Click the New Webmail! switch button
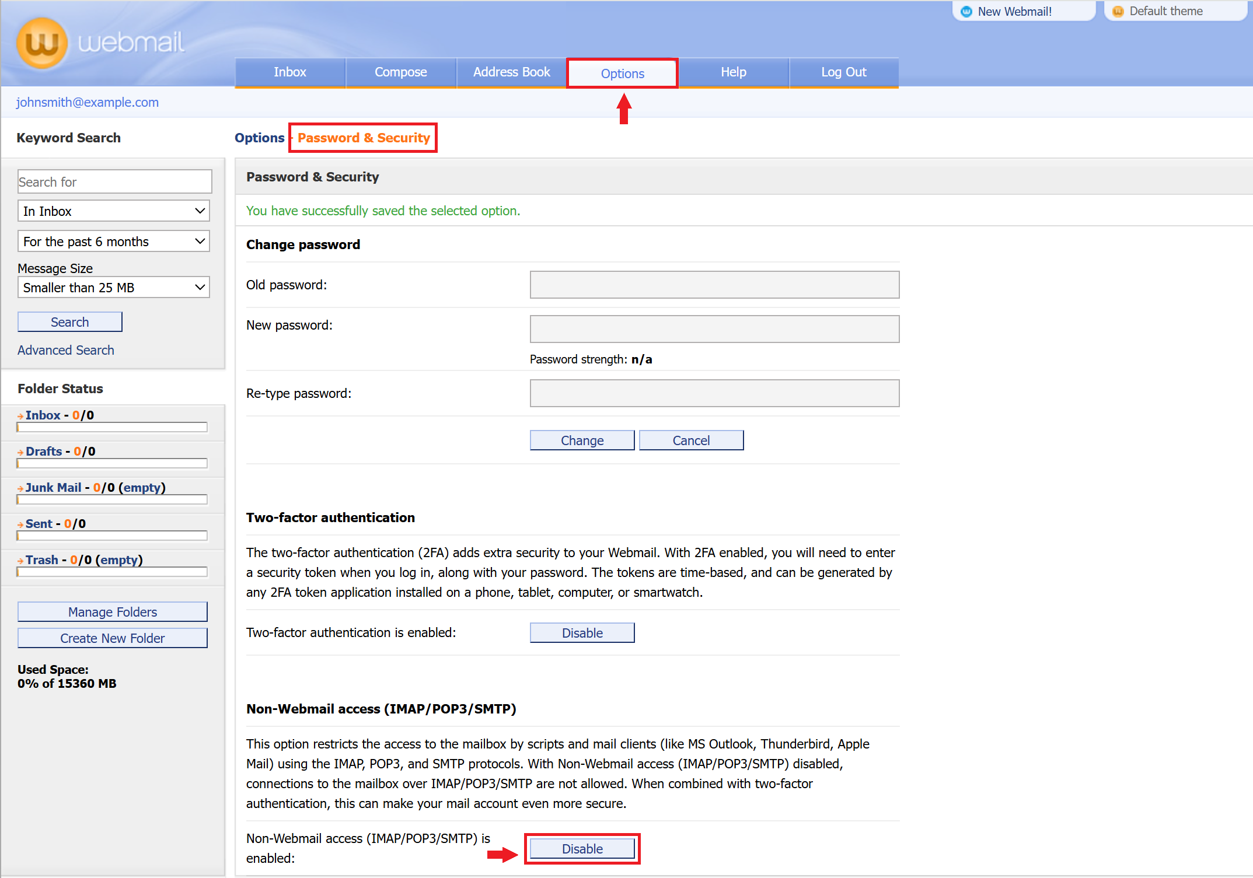The width and height of the screenshot is (1253, 878). click(x=1024, y=11)
